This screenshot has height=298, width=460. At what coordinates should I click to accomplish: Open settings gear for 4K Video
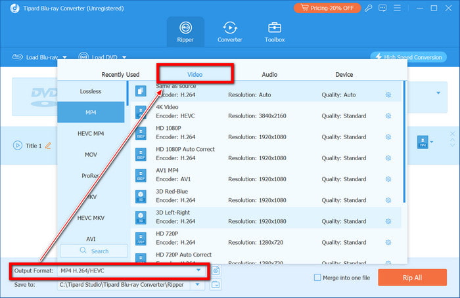click(x=388, y=116)
